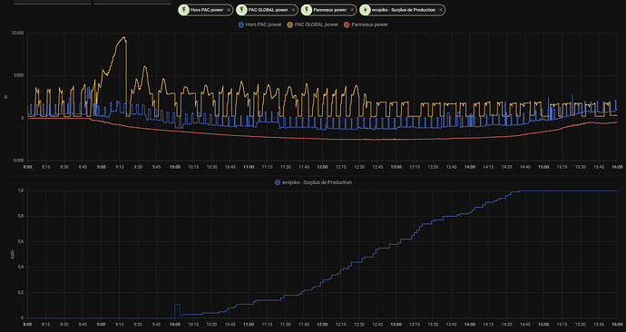Click the lightning icon on PAC GLOBAL power chip
The height and width of the screenshot is (332, 626).
(x=241, y=10)
